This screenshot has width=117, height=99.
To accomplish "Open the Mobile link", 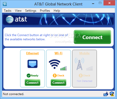I will (84, 53).
